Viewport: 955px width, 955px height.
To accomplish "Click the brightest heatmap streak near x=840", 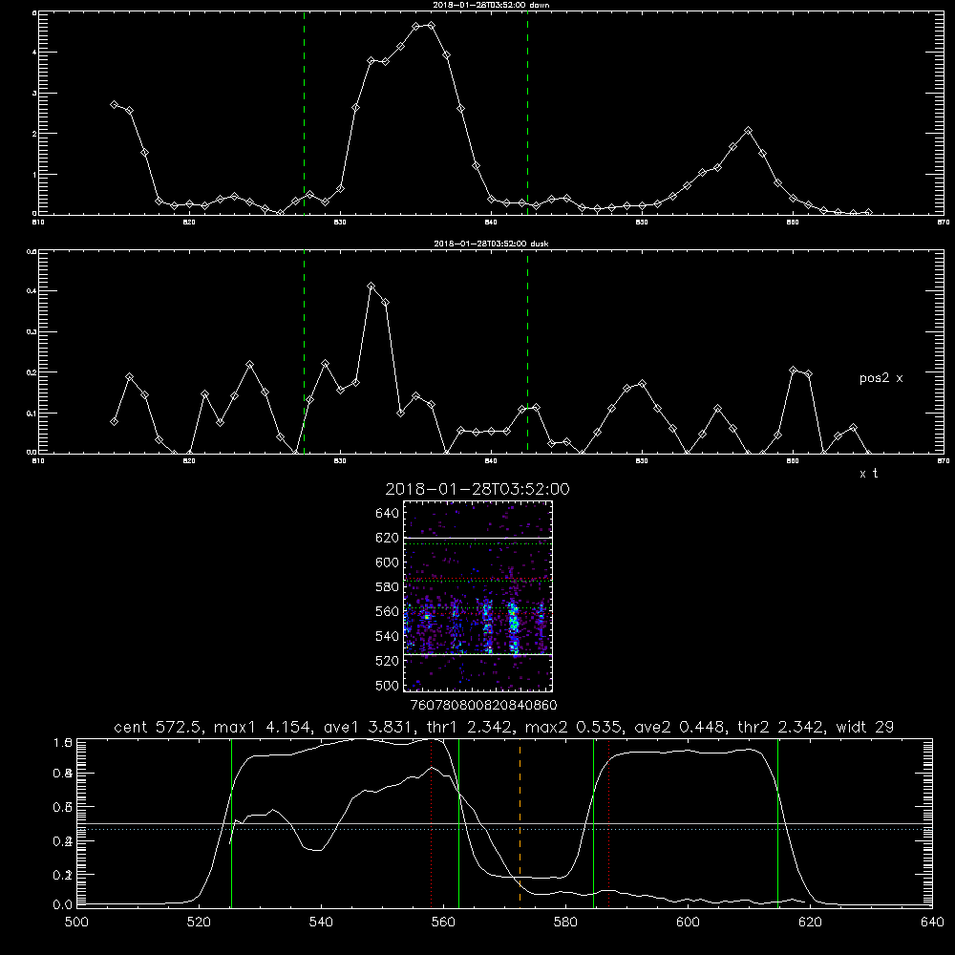I will [x=513, y=627].
